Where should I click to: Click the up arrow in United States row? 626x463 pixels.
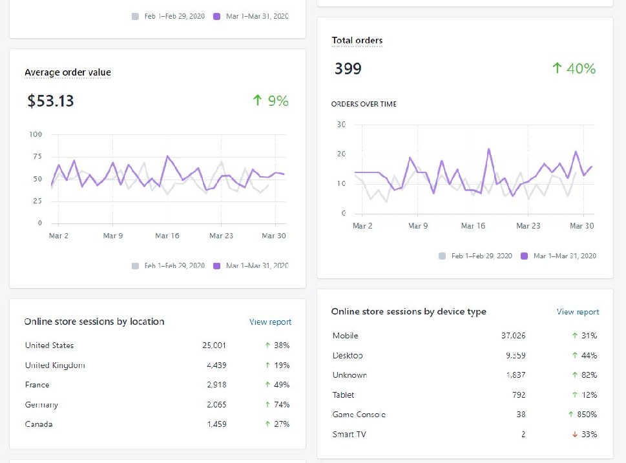[267, 345]
